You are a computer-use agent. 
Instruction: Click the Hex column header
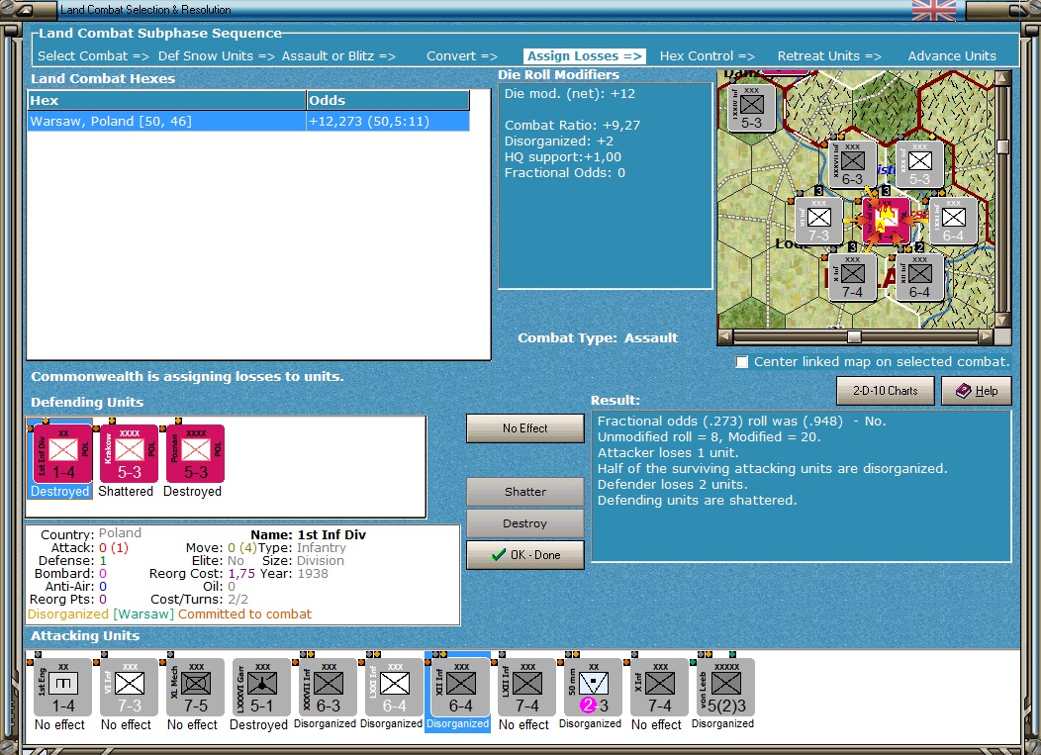[166, 100]
